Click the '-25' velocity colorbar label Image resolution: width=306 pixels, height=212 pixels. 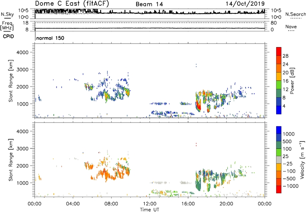288,164
